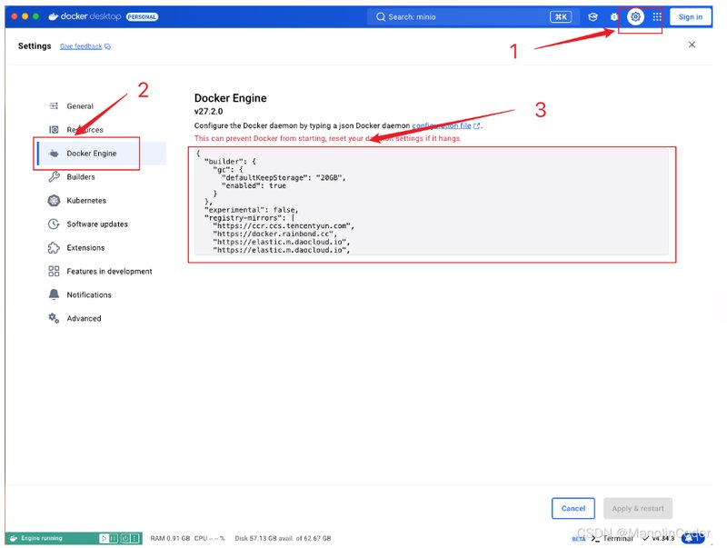Click the Advanced gears icon

click(54, 318)
